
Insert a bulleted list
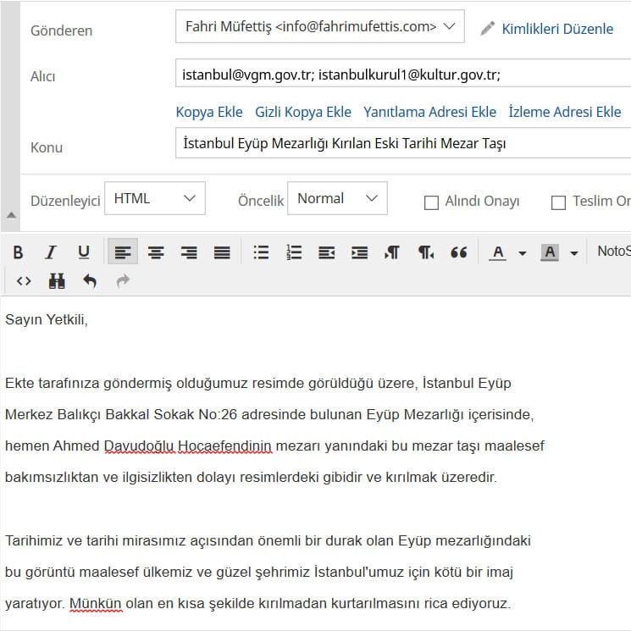coord(261,252)
